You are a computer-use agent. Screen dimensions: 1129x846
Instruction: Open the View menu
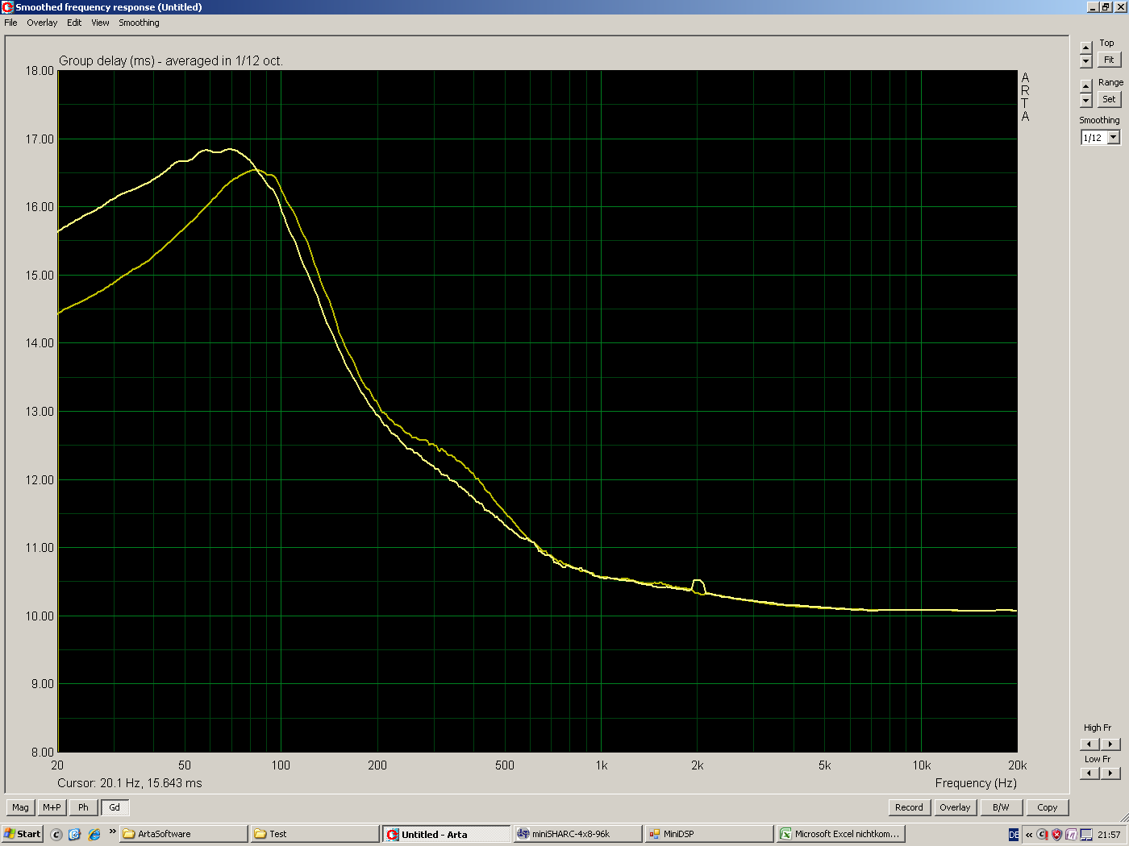[x=100, y=23]
